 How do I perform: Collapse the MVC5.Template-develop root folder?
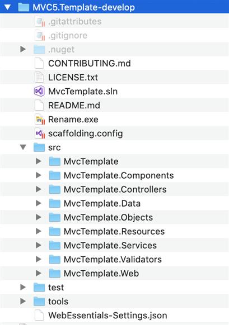click(x=8, y=7)
